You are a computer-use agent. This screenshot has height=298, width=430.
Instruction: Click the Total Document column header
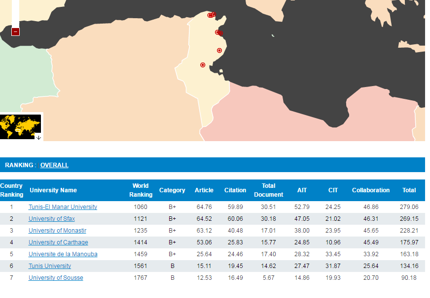click(x=268, y=190)
